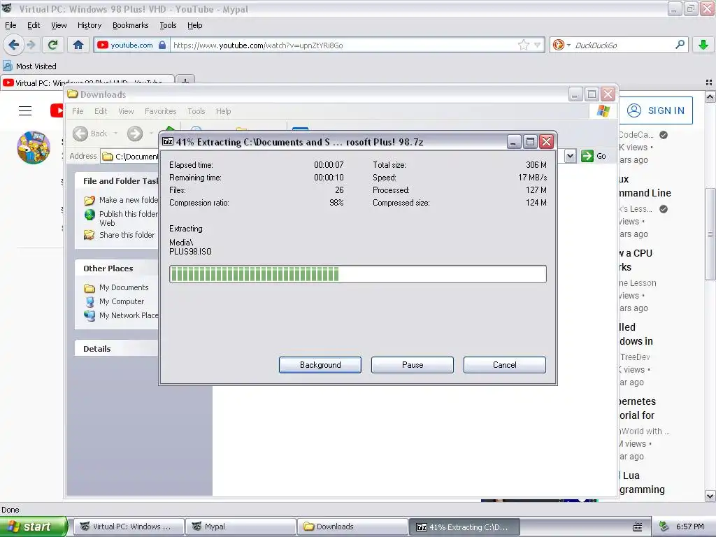716x537 pixels.
Task: Click the extraction progress bar
Action: point(357,274)
